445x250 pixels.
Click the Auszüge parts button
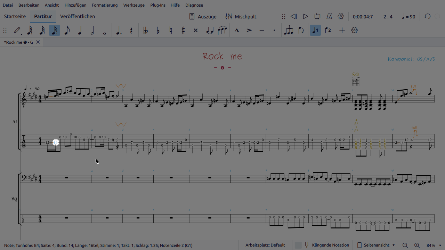[x=203, y=16]
